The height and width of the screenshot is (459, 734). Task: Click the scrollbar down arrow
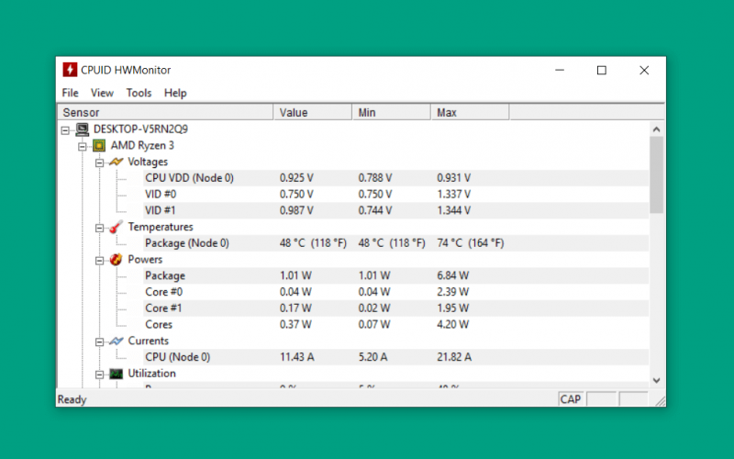pyautogui.click(x=656, y=380)
